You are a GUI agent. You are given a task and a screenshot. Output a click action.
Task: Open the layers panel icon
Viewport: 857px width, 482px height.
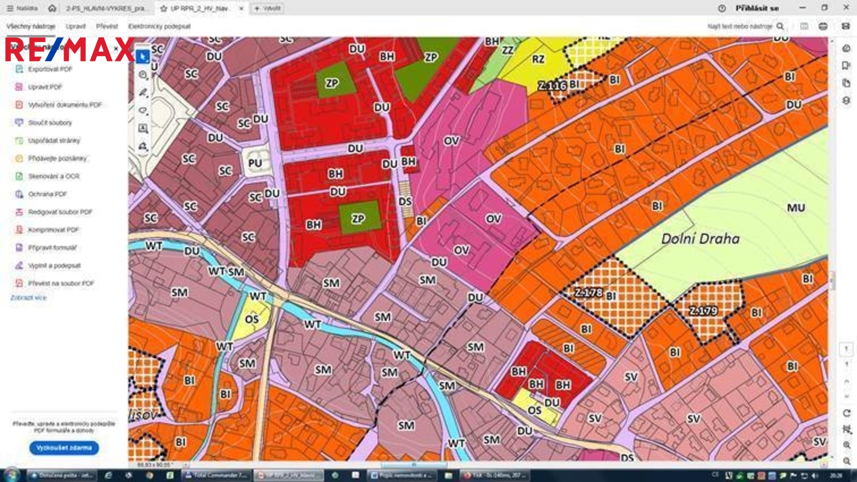click(846, 101)
